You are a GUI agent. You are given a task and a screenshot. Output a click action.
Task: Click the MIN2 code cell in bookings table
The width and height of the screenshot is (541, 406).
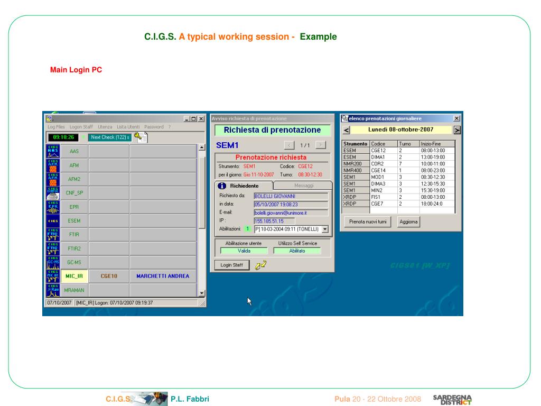click(x=384, y=190)
